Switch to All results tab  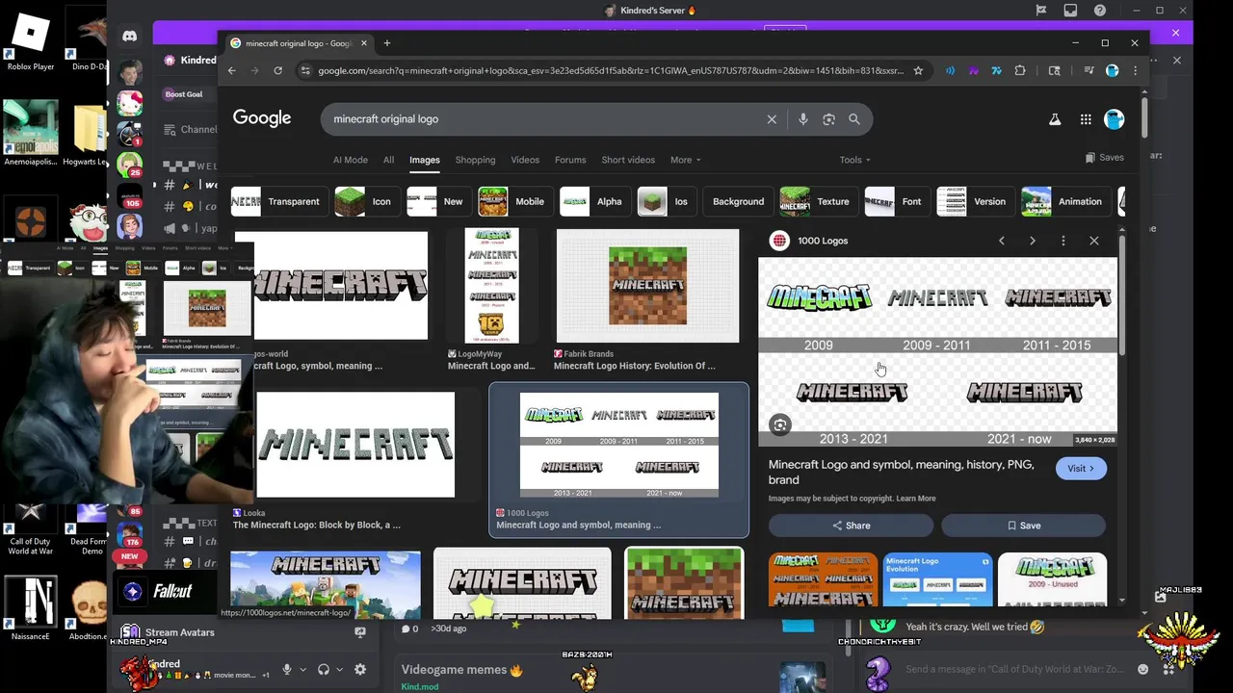tap(388, 160)
